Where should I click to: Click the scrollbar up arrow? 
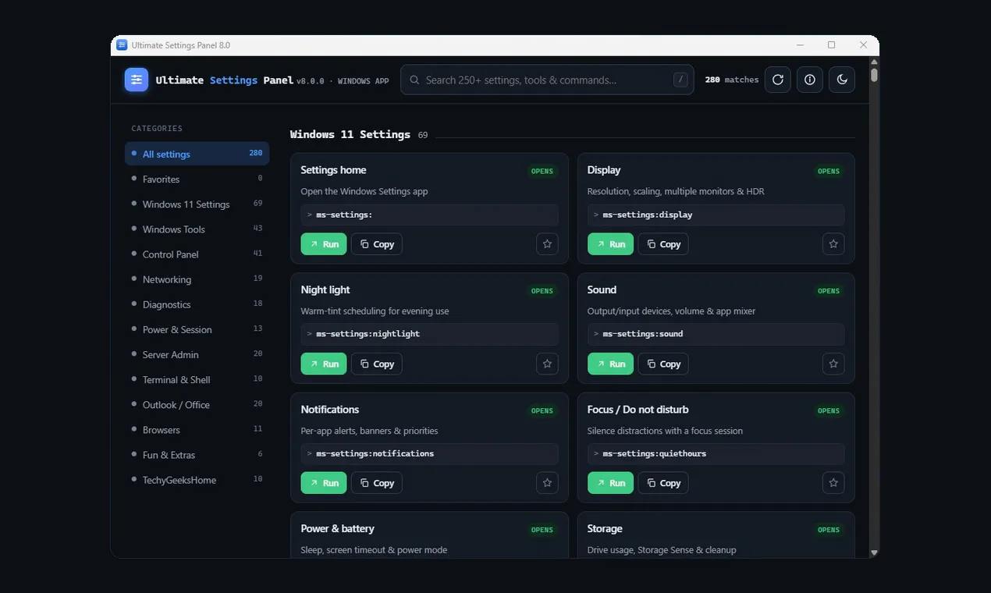click(x=874, y=62)
